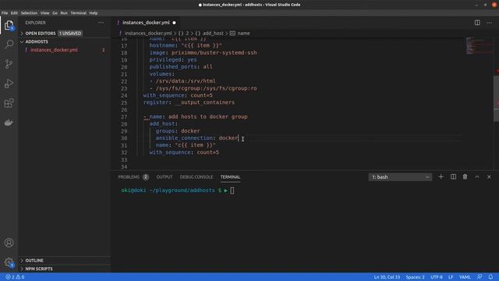The image size is (499, 281).
Task: Split the terminal panel
Action: click(x=453, y=177)
